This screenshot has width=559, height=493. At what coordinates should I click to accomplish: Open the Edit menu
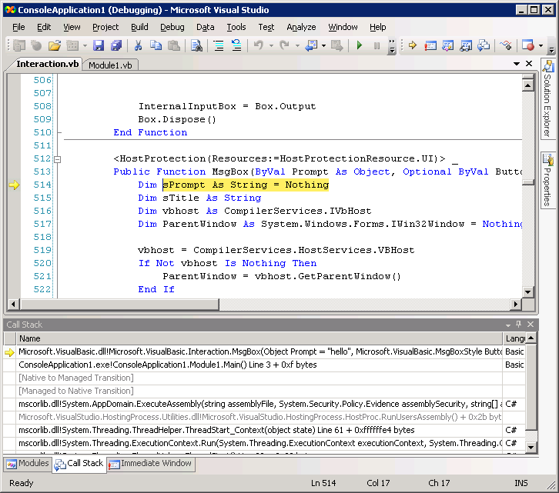44,27
